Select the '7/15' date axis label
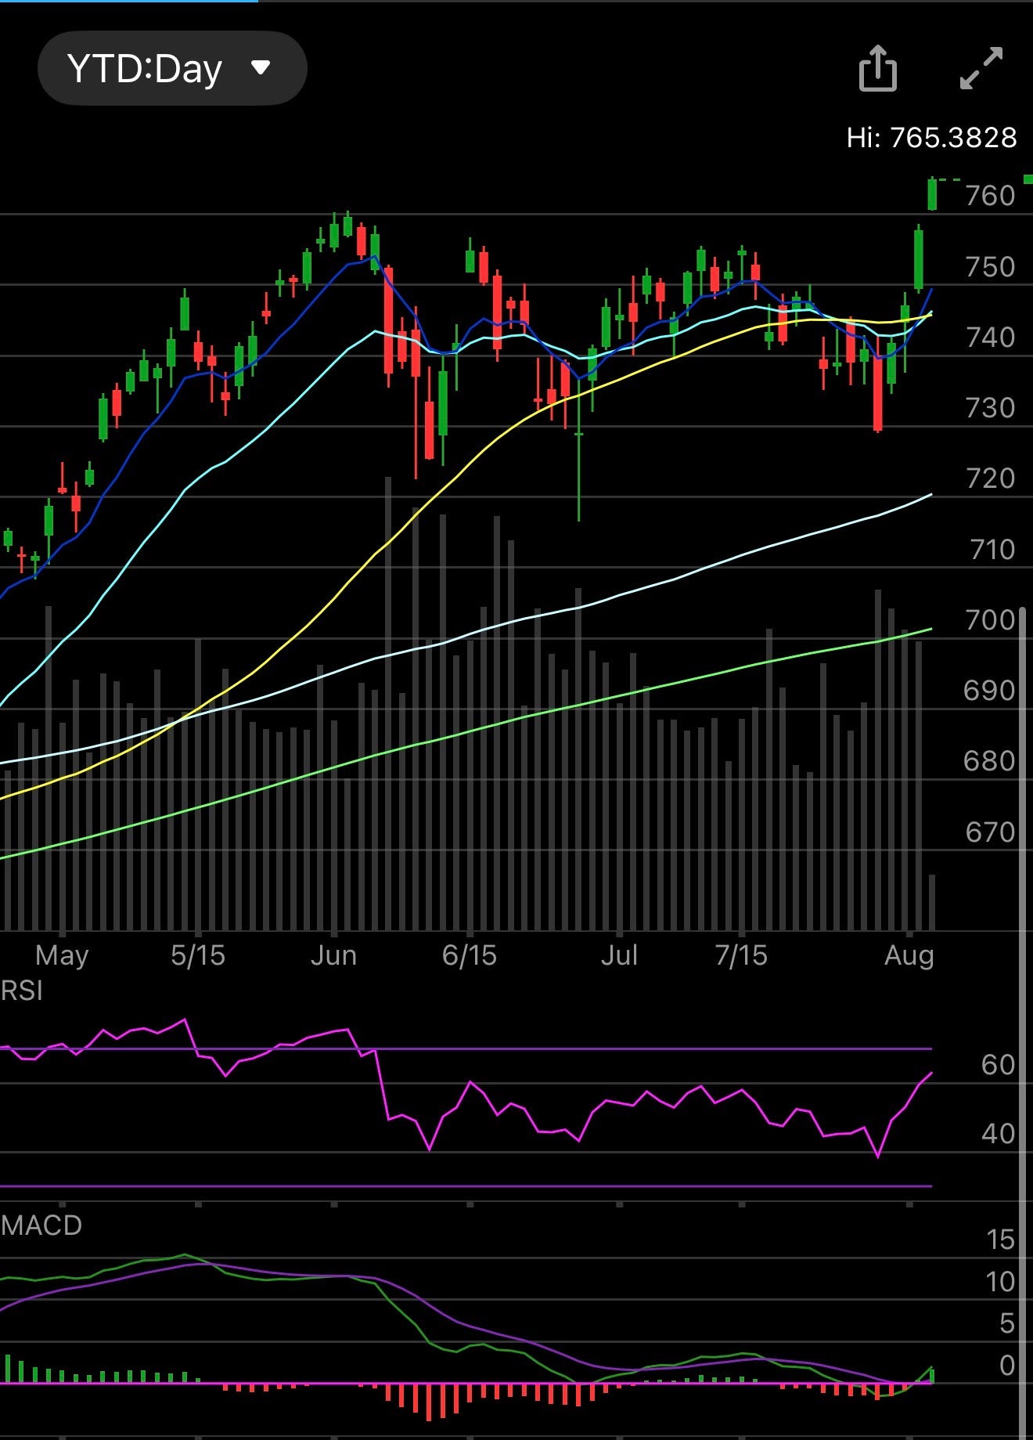The image size is (1033, 1440). (741, 955)
